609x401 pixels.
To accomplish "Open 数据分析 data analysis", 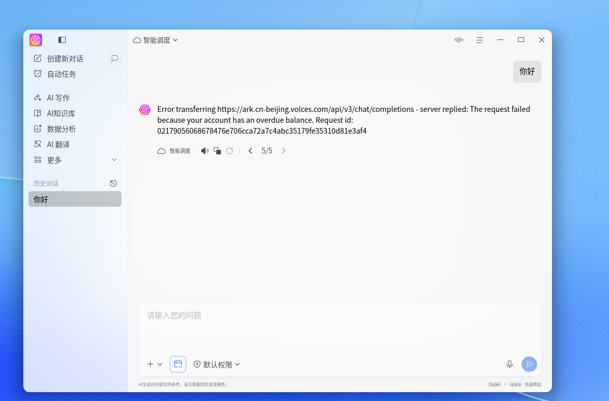I will click(x=55, y=128).
